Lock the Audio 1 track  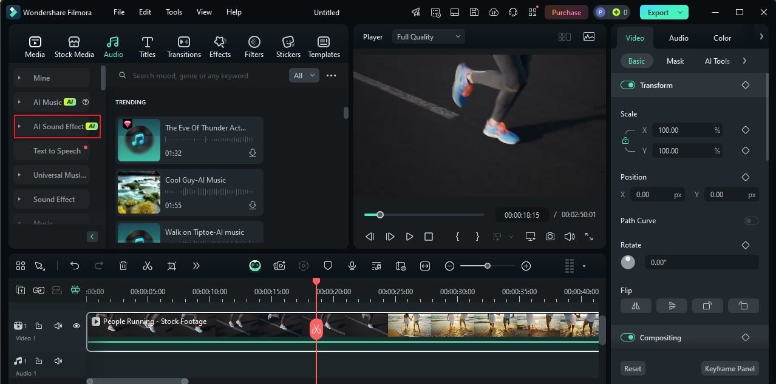pos(38,361)
